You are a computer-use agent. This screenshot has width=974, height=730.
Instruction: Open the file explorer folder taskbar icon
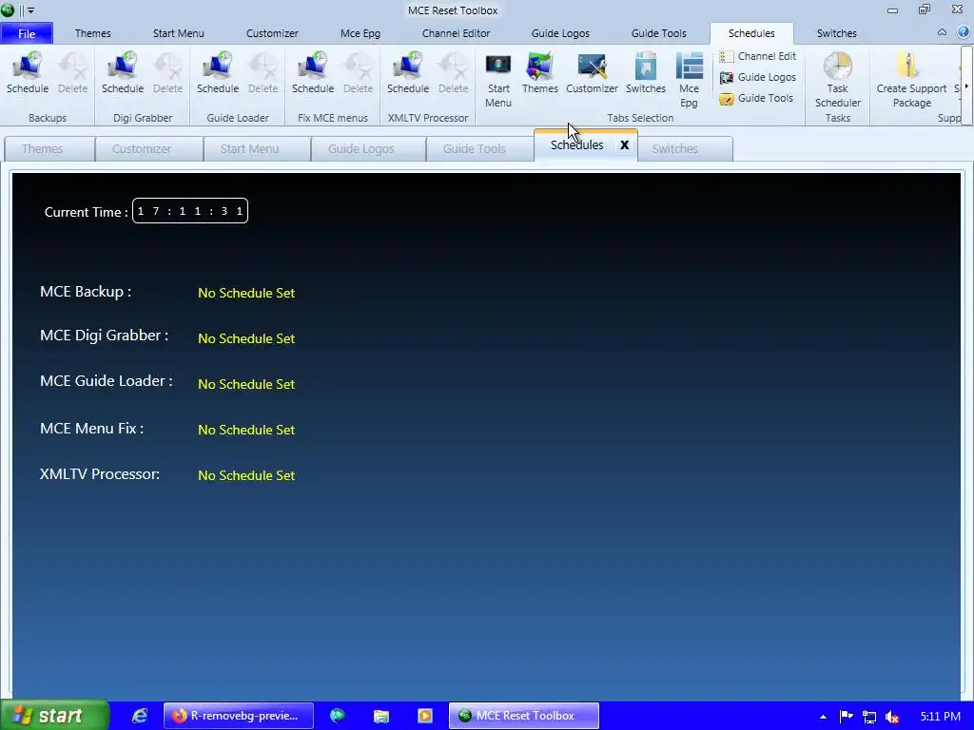click(x=380, y=716)
